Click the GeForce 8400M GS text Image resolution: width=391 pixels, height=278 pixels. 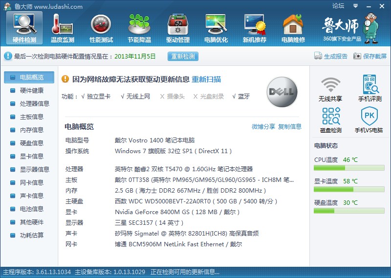[177, 212]
